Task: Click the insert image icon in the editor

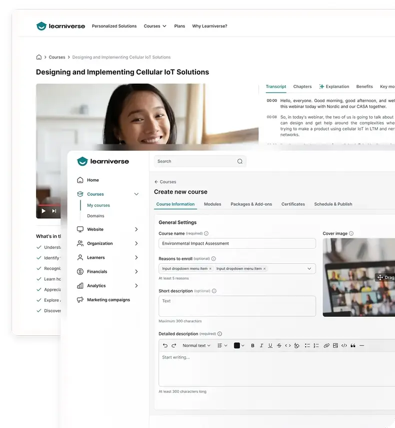Action: [x=335, y=345]
